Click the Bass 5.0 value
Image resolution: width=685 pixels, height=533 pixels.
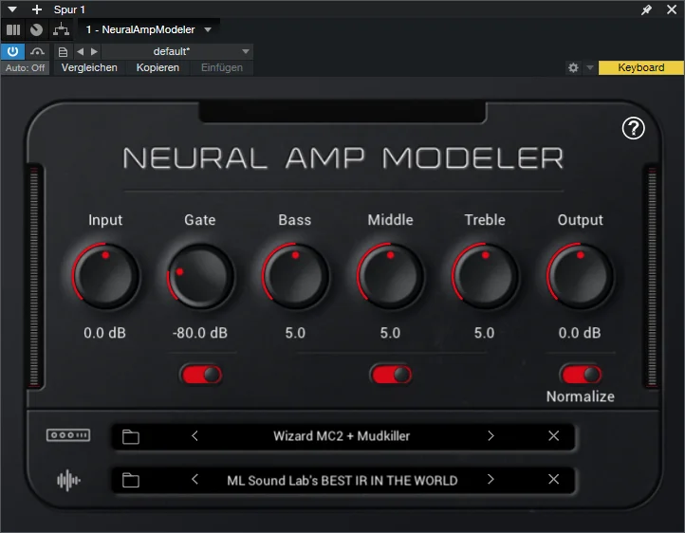coord(295,333)
